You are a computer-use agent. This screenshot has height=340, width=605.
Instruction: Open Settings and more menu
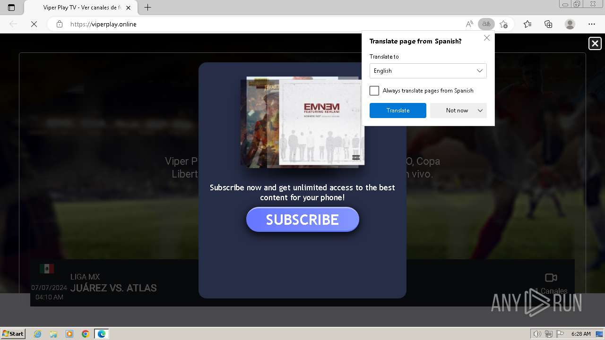click(592, 24)
